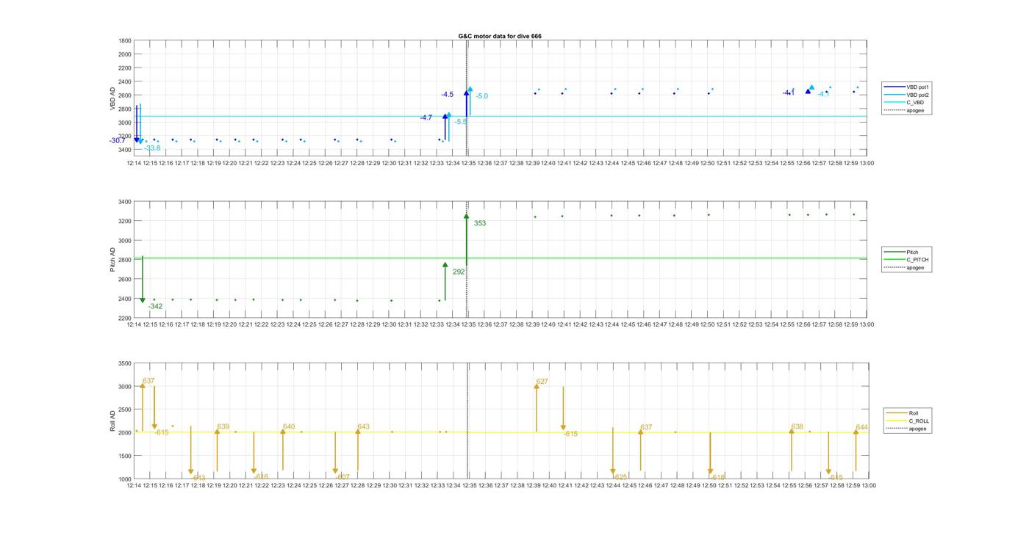The image size is (1029, 538).
Task: Click the '13:00' time tick under VBD plot
Action: 867,163
